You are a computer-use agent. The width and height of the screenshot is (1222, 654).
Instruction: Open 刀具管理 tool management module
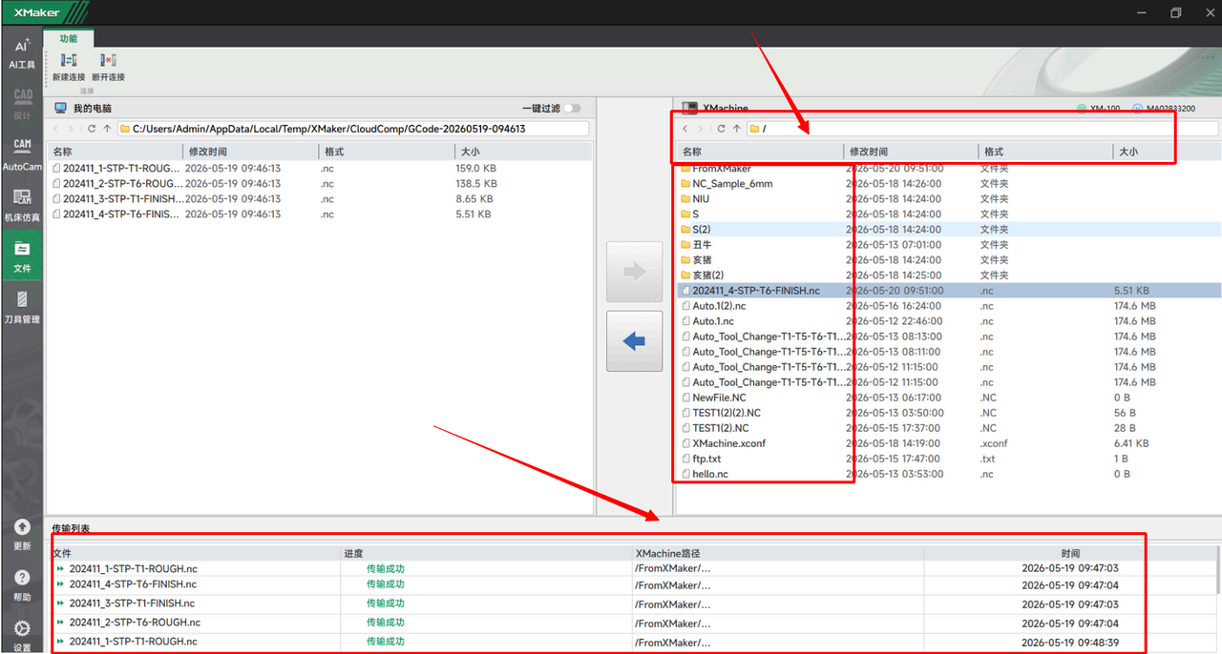pos(22,307)
